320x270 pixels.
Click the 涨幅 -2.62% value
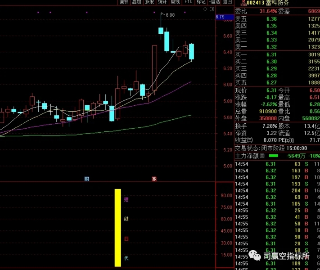pos(269,104)
